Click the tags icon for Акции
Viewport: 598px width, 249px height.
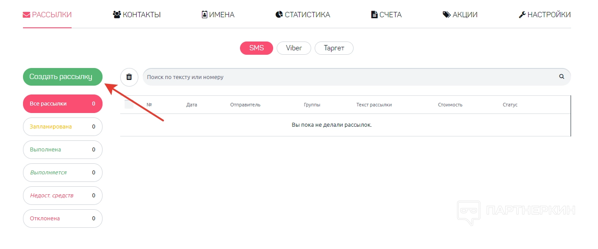(446, 15)
